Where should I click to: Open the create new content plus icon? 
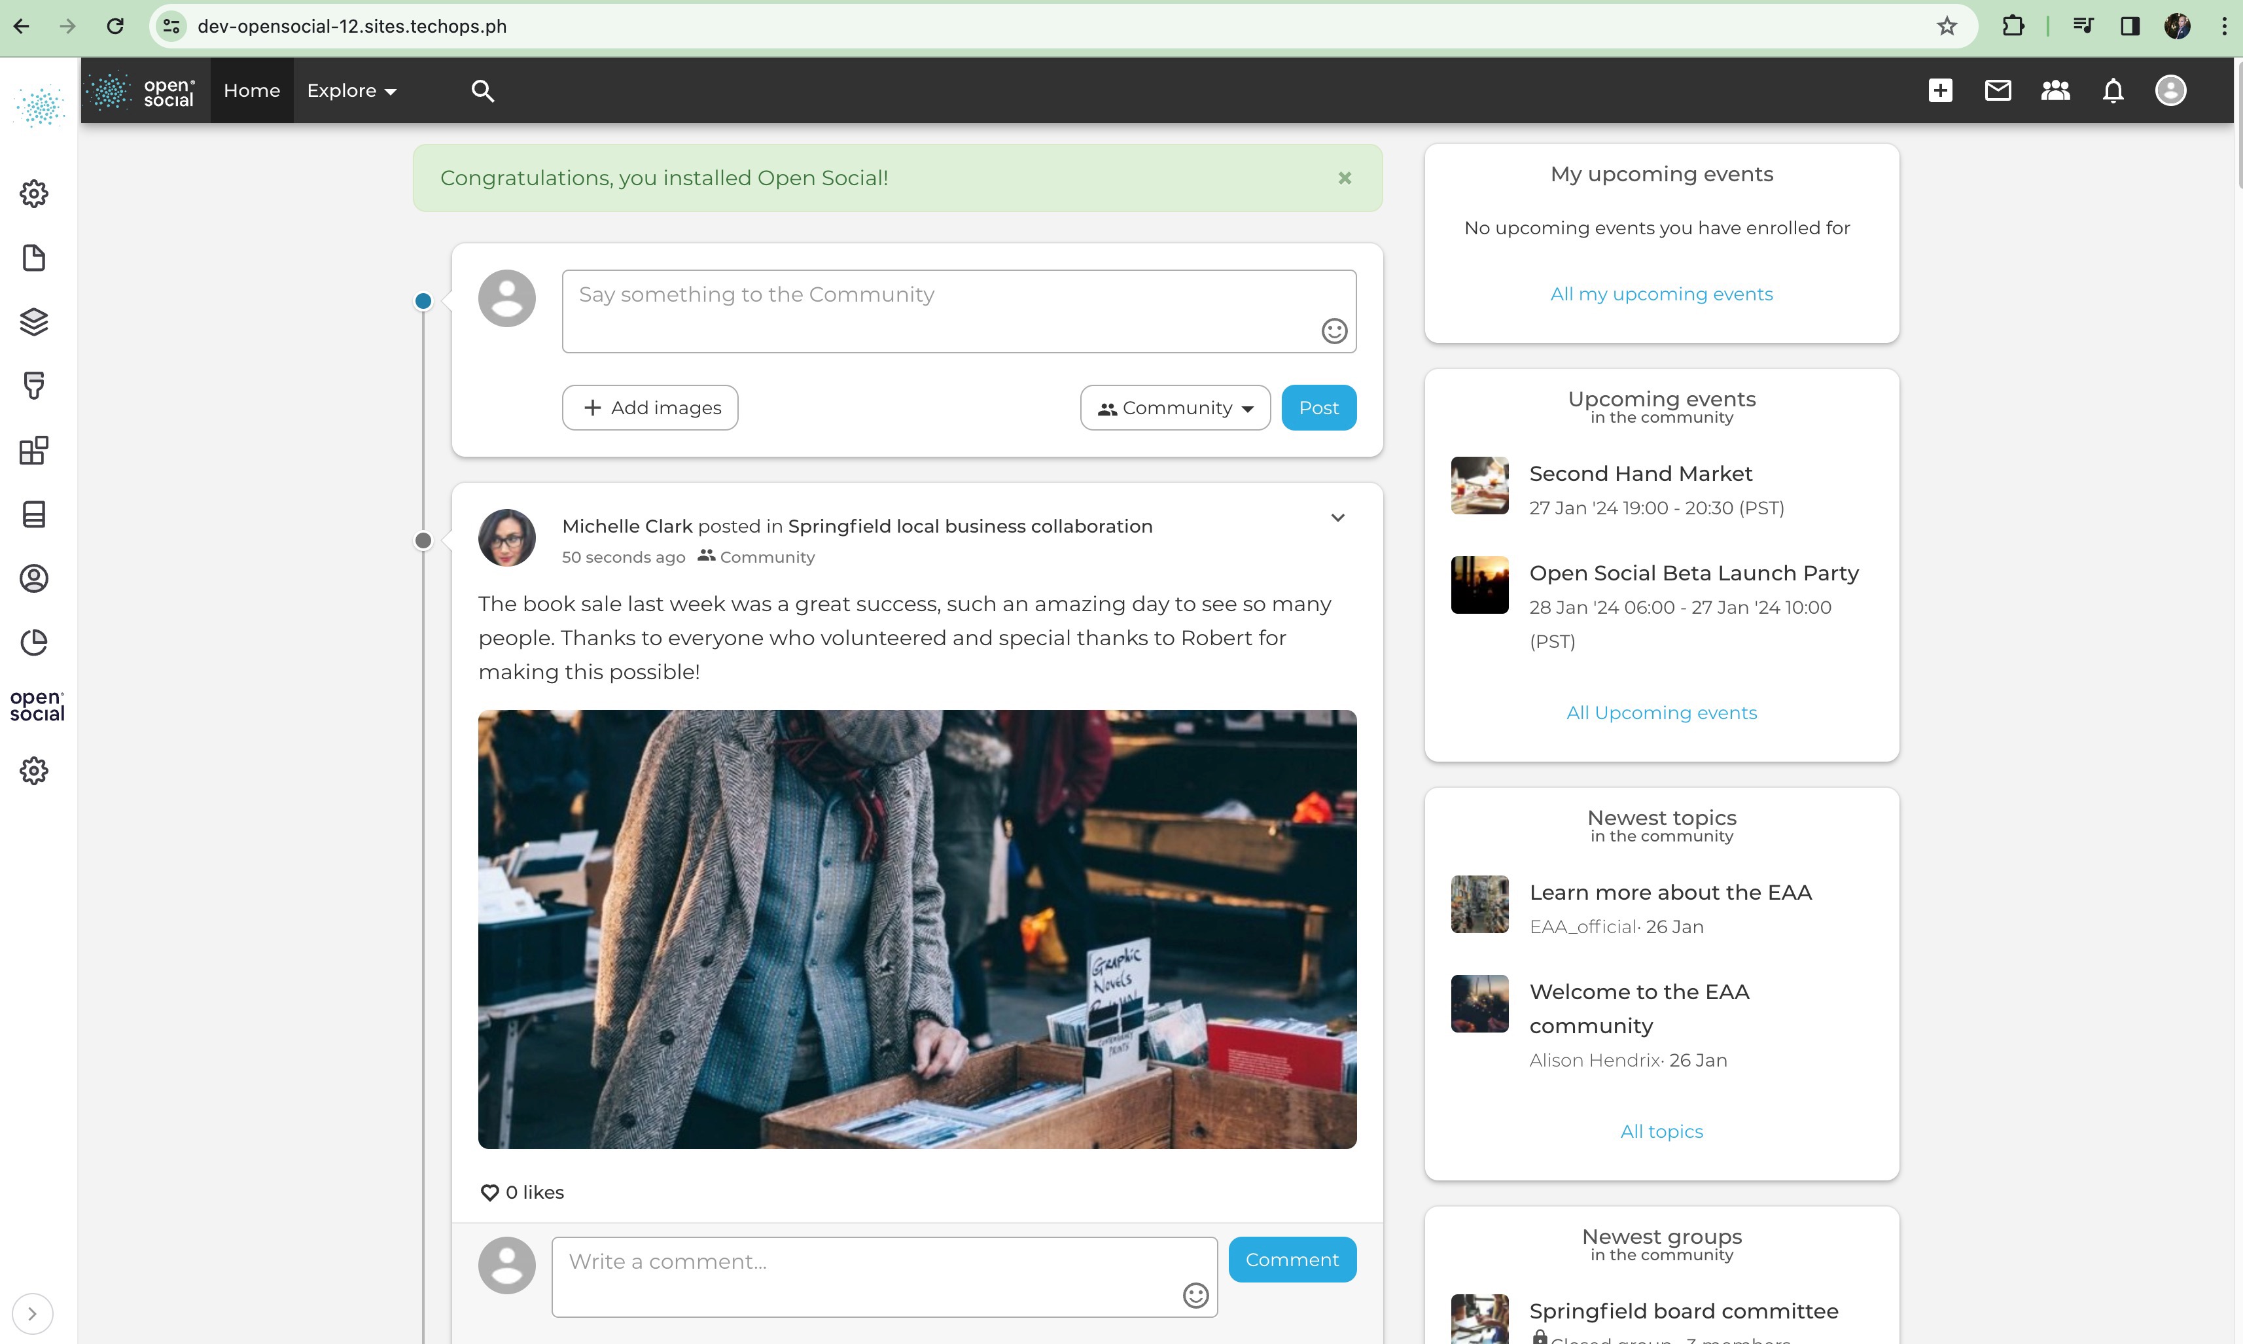click(1939, 90)
